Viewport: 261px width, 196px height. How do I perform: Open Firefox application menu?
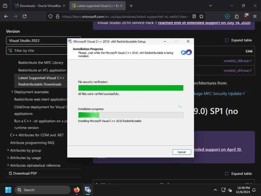tap(255, 16)
